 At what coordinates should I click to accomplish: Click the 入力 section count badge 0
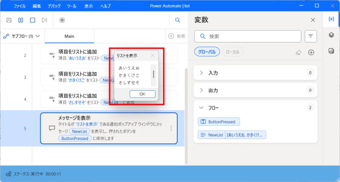coord(310,73)
